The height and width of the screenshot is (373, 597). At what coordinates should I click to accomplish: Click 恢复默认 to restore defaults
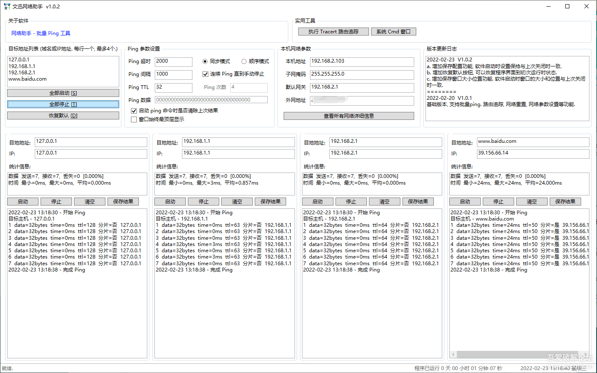point(63,115)
